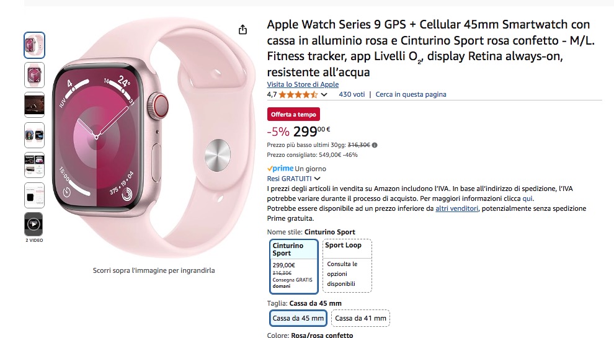Screen dimensions: 614x338
Task: Open the 430 voti reviews link
Action: 352,95
